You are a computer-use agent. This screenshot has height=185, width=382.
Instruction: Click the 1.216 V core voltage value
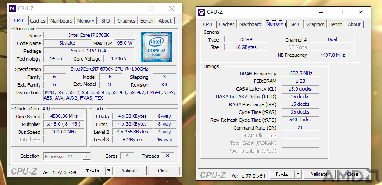(x=119, y=58)
